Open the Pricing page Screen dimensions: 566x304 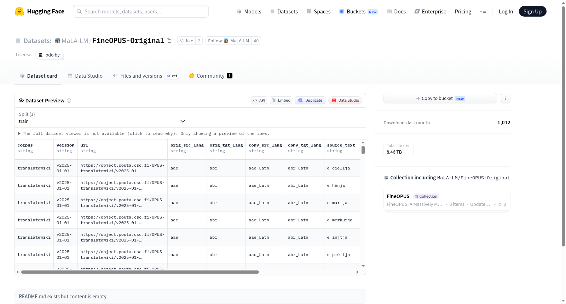[x=463, y=12]
